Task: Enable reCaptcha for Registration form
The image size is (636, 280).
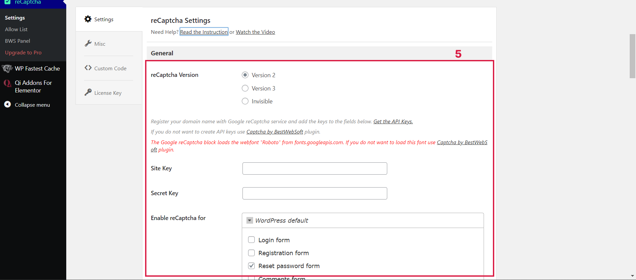Action: point(251,253)
